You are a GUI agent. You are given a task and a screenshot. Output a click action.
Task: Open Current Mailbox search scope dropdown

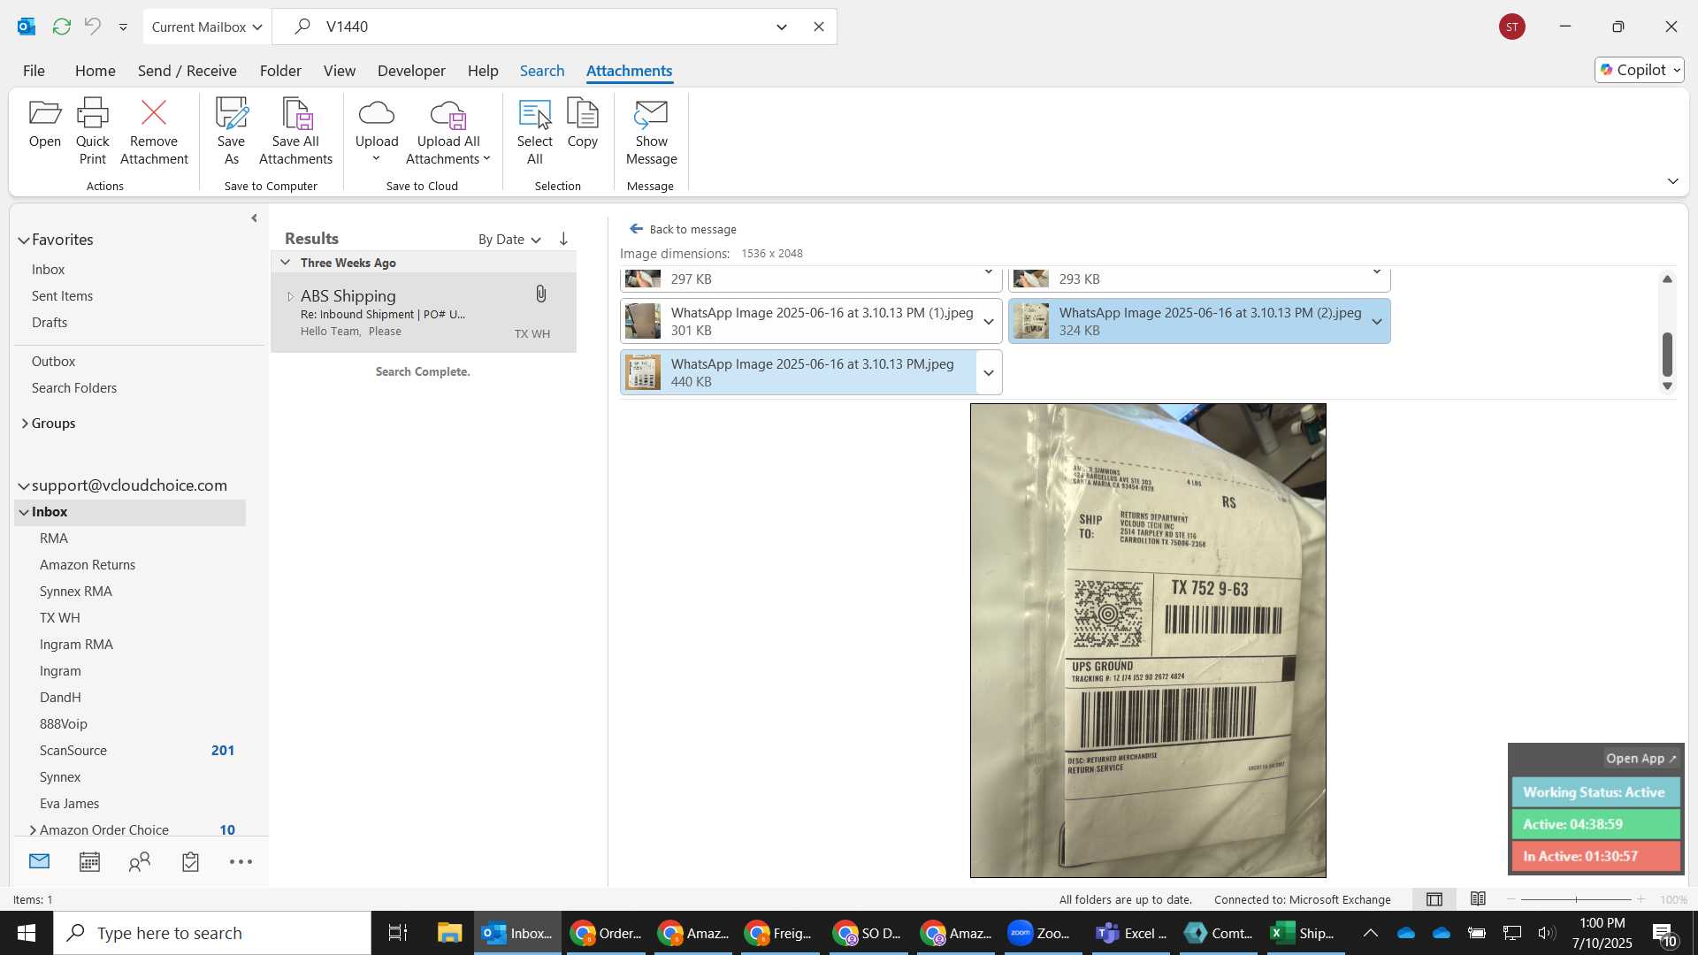coord(207,27)
